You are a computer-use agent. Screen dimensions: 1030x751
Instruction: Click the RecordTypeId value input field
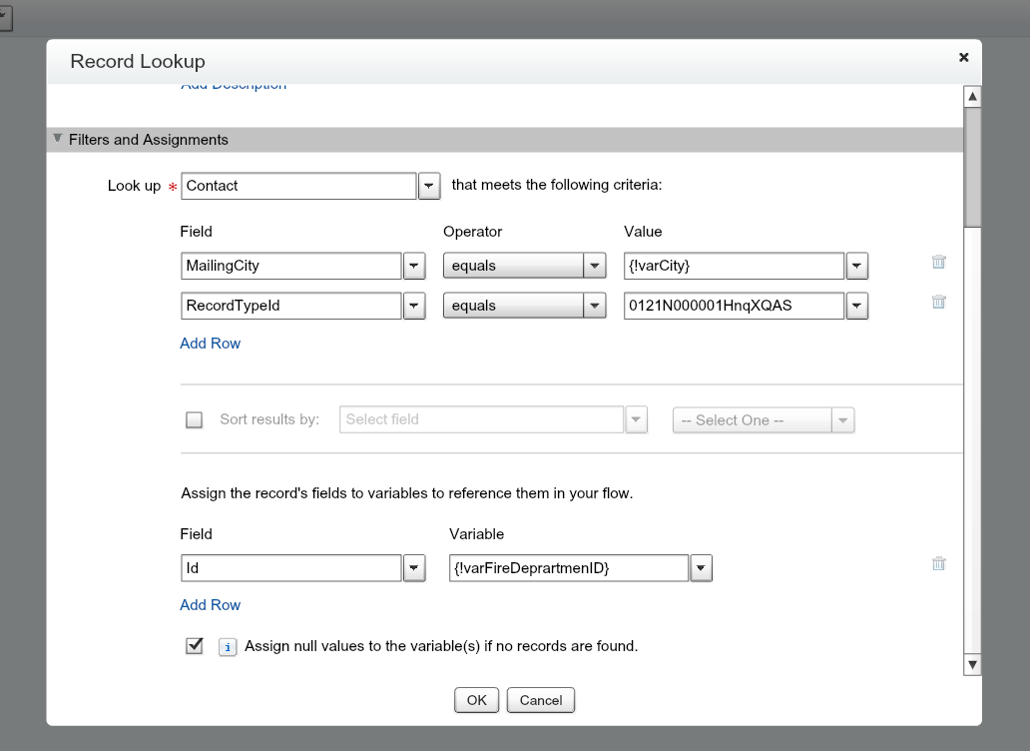click(734, 306)
